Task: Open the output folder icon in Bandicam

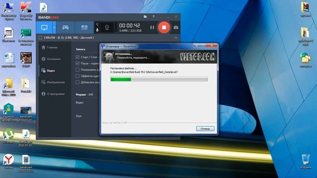Action: [145, 16]
